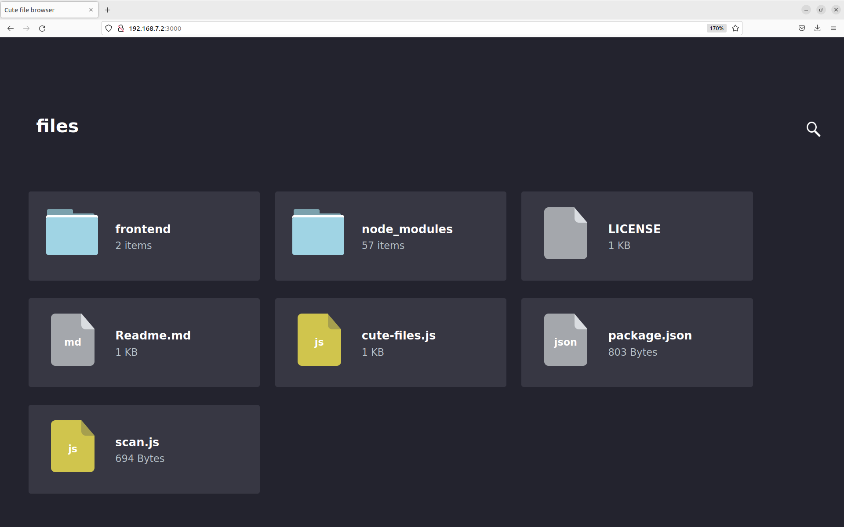Select the Cute file browser tab
This screenshot has height=527, width=844.
coord(44,10)
